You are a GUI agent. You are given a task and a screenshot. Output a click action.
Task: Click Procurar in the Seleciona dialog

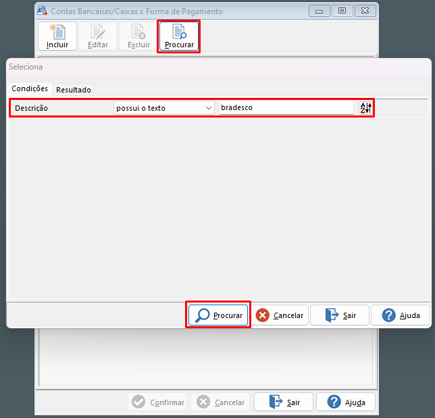tap(218, 315)
